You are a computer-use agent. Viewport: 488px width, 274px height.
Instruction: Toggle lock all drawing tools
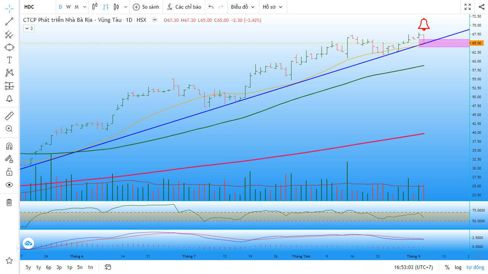pos(9,172)
